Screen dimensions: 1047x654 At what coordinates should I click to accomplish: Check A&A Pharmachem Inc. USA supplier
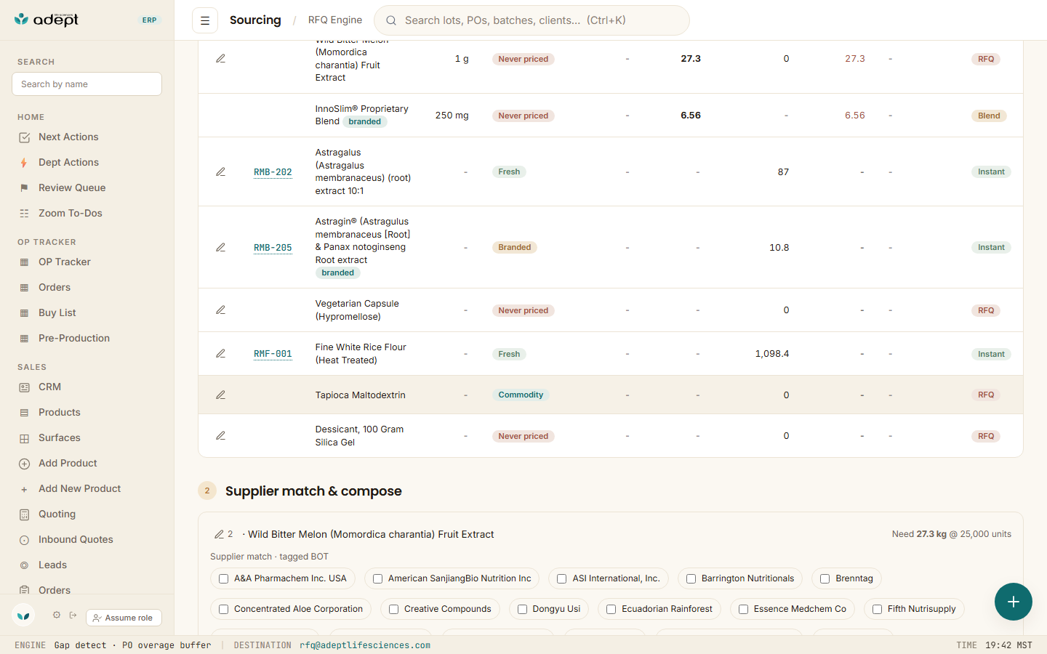click(x=223, y=578)
